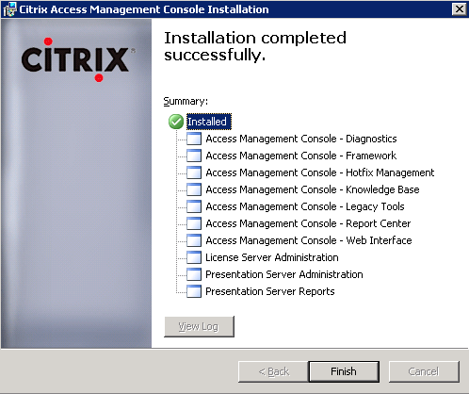
Task: Click the Cancel button
Action: [424, 371]
